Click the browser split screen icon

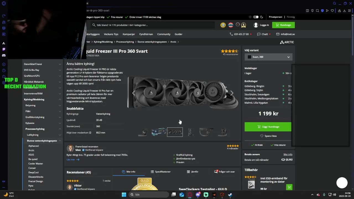(307, 11)
